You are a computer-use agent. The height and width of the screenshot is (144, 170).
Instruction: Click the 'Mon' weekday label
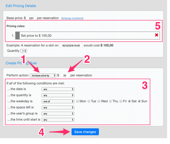tap(83, 101)
